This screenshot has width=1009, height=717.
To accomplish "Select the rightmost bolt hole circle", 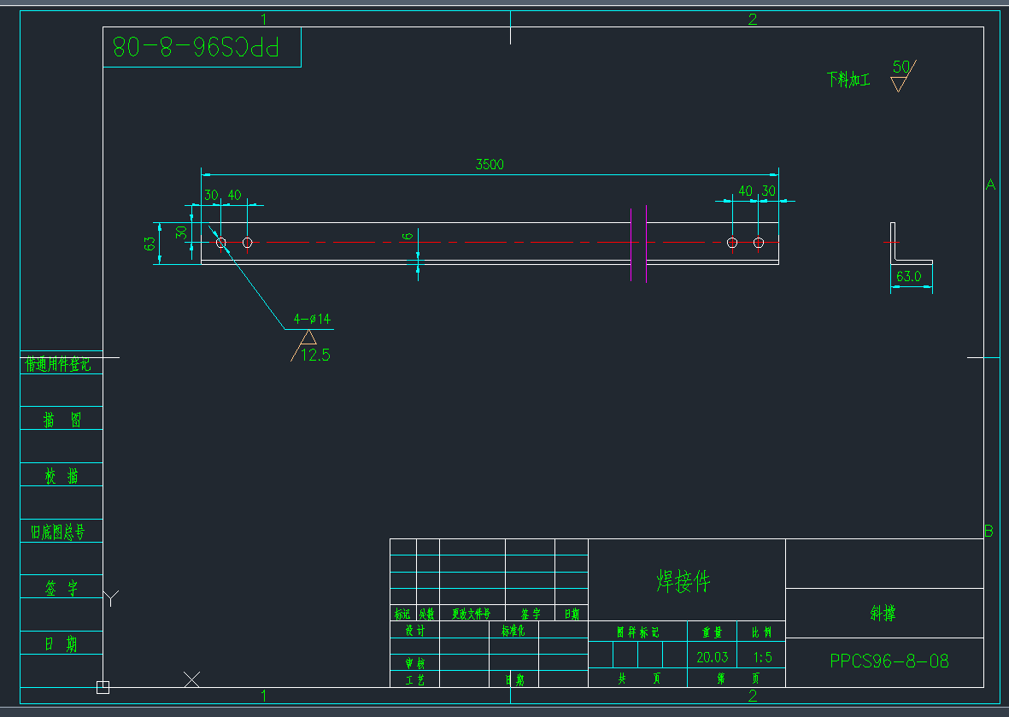I will (x=759, y=243).
